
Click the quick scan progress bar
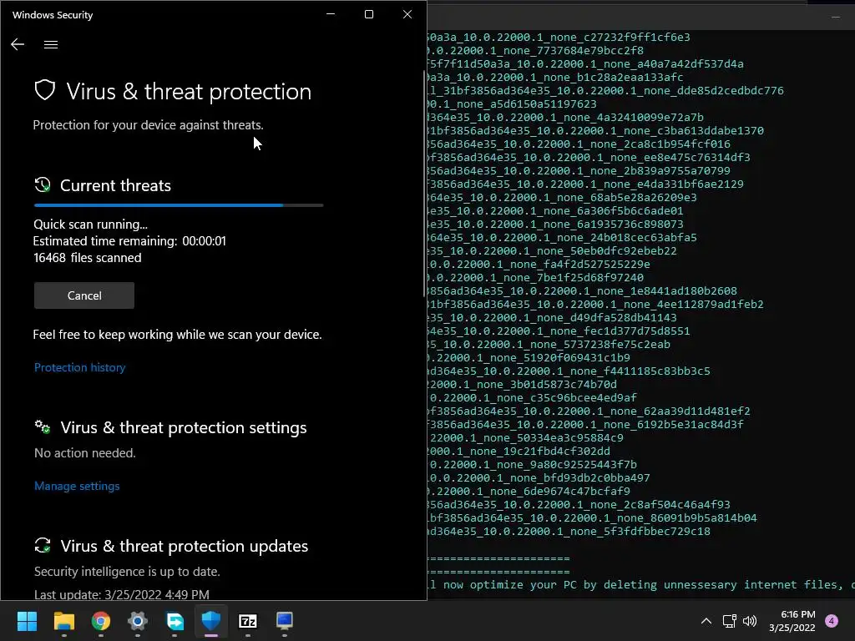click(179, 205)
